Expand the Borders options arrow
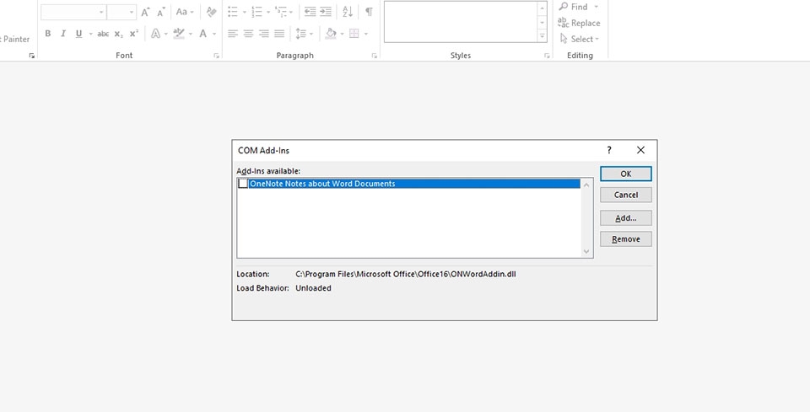Screen dimensions: 810x412 tap(365, 34)
